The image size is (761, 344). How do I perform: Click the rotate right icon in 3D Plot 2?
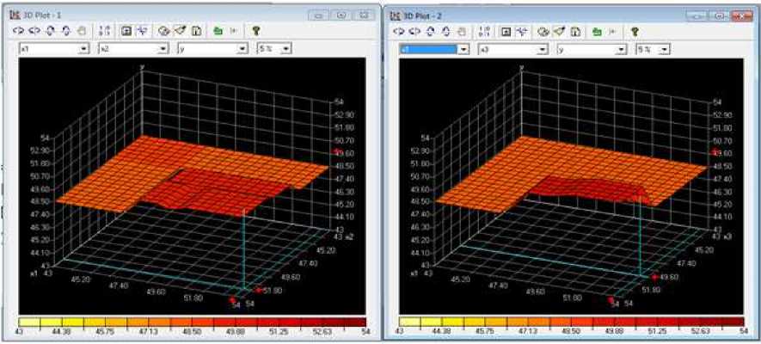point(414,30)
